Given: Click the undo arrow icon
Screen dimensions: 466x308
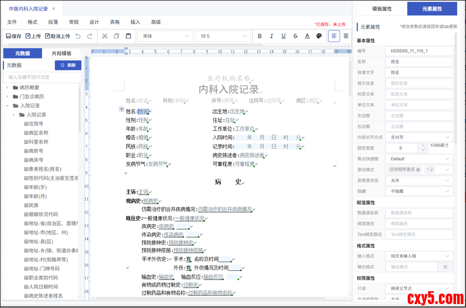Looking at the screenshot, I should click(x=78, y=36).
